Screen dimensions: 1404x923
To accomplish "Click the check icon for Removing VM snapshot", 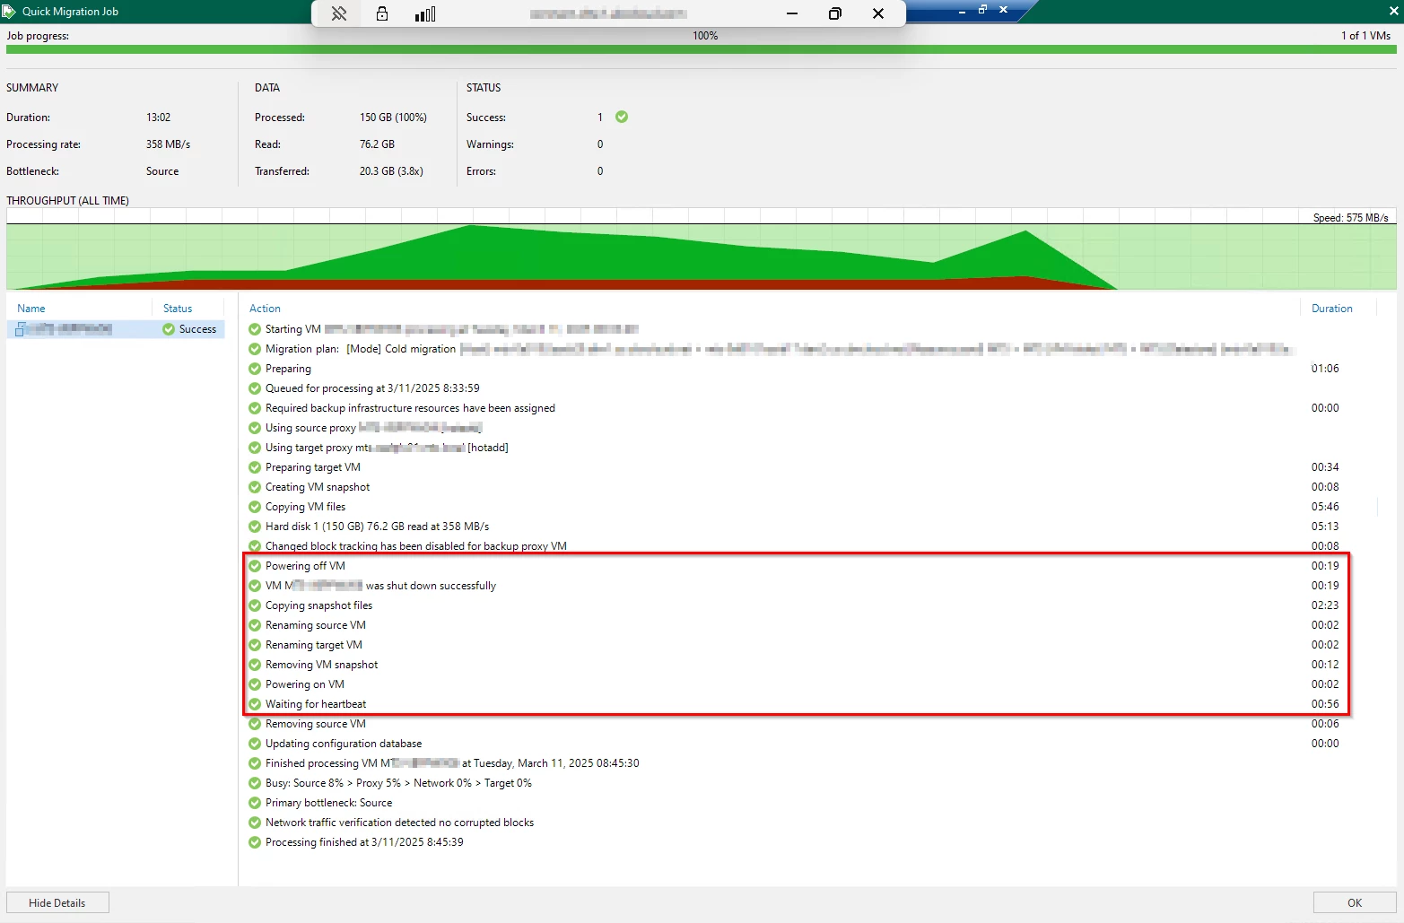I will (x=255, y=665).
